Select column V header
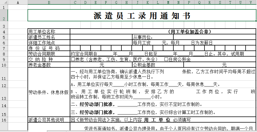This screenshot has width=257, height=132. click(x=251, y=2)
